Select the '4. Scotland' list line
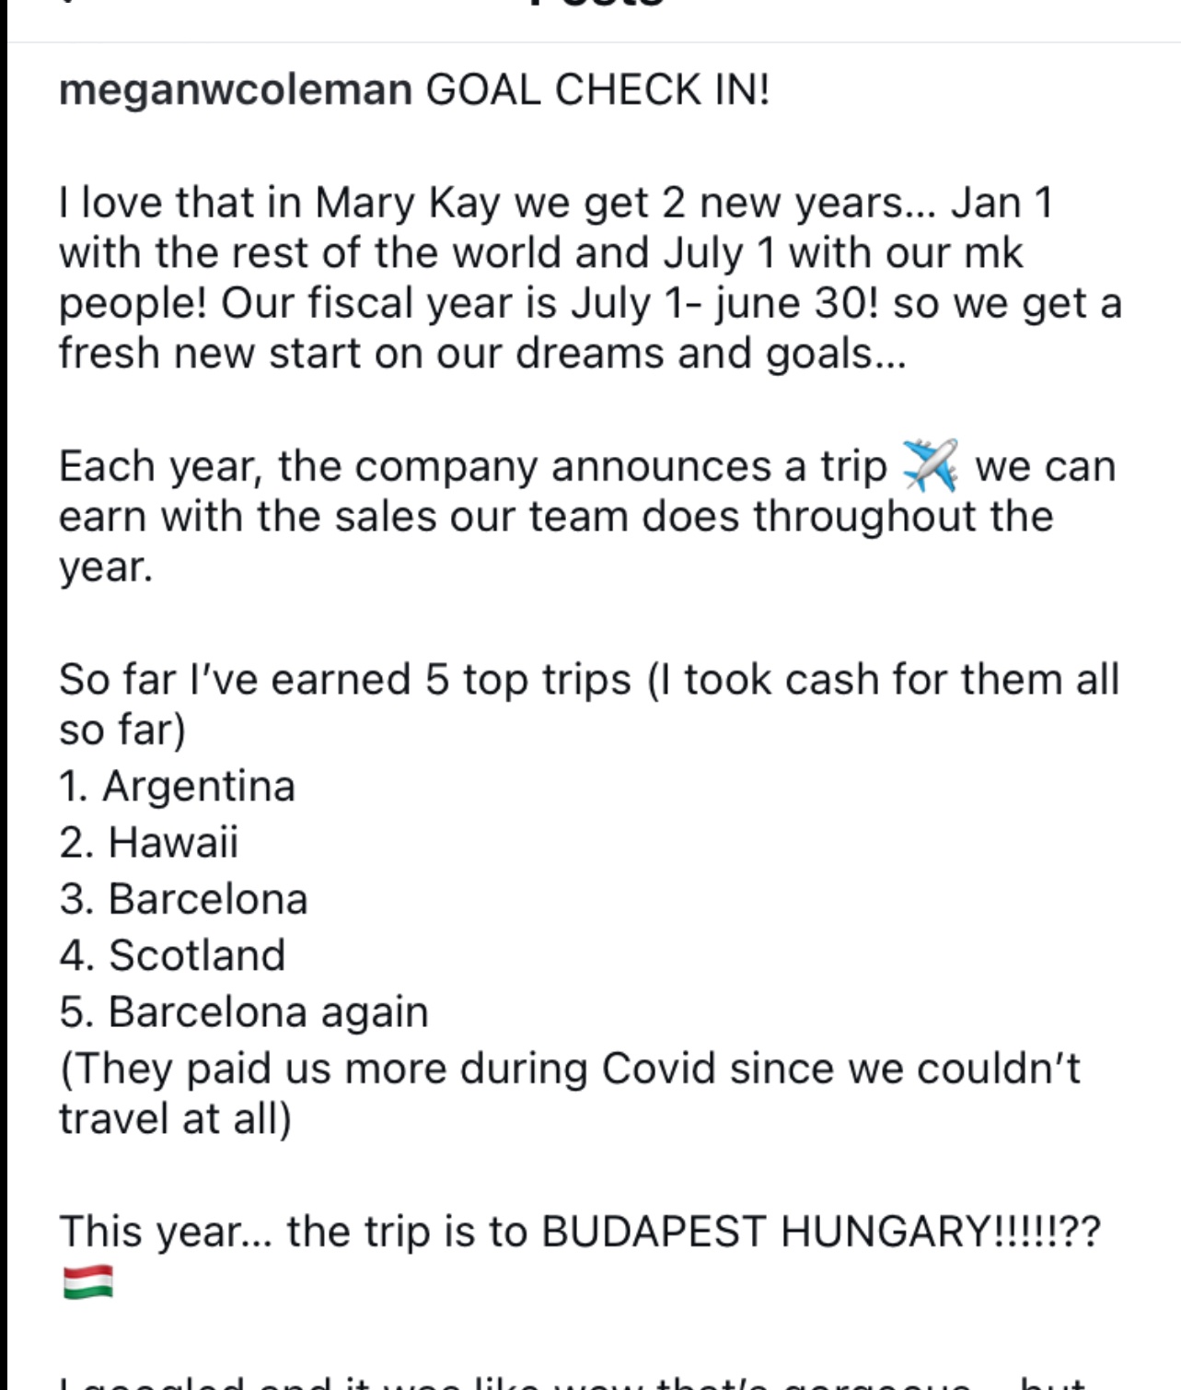The image size is (1181, 1390). (172, 955)
